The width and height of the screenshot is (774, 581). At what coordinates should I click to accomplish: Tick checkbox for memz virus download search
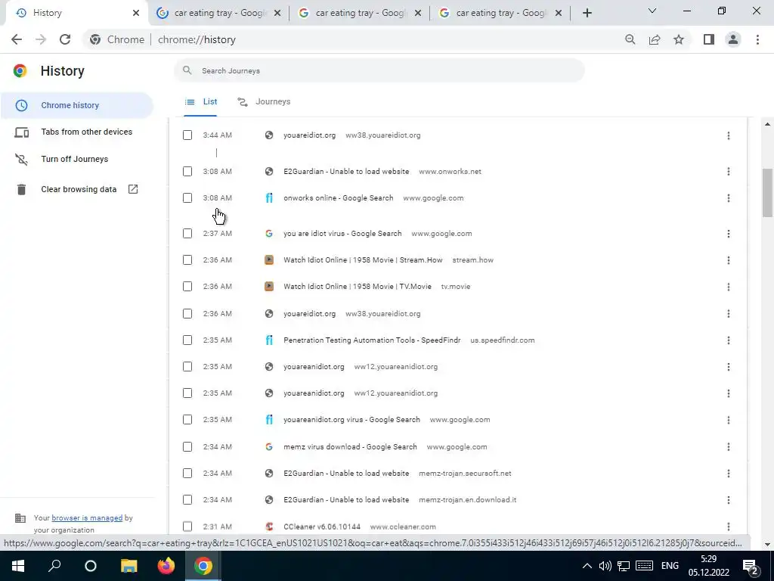(x=187, y=446)
